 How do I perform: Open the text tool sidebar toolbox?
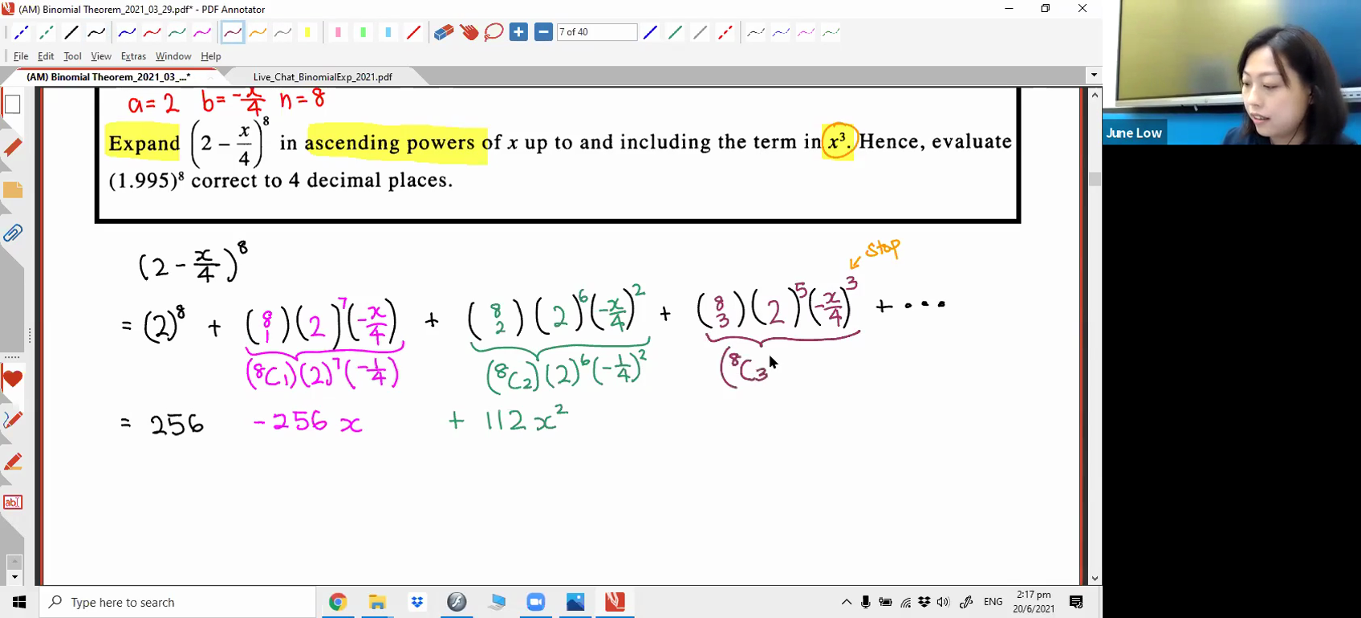13,502
